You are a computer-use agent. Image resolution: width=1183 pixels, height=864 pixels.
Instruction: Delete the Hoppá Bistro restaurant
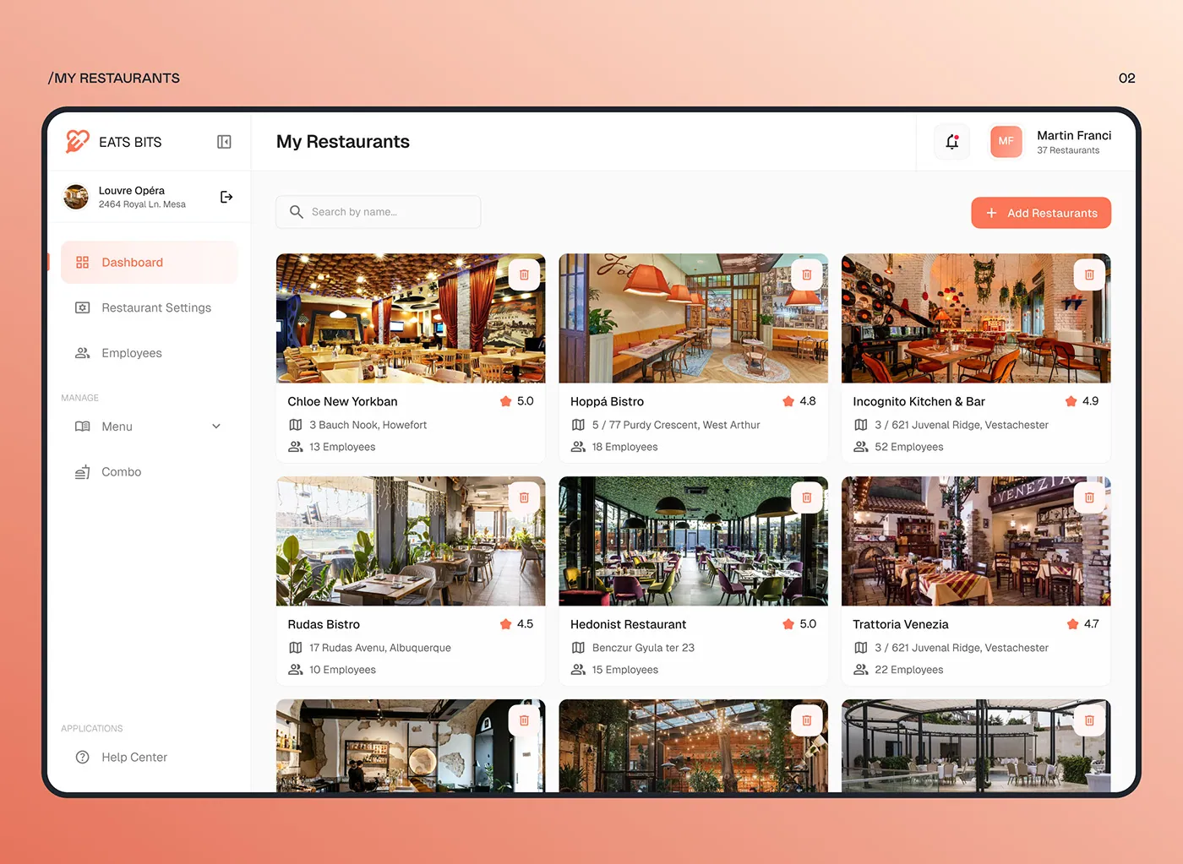click(x=806, y=274)
